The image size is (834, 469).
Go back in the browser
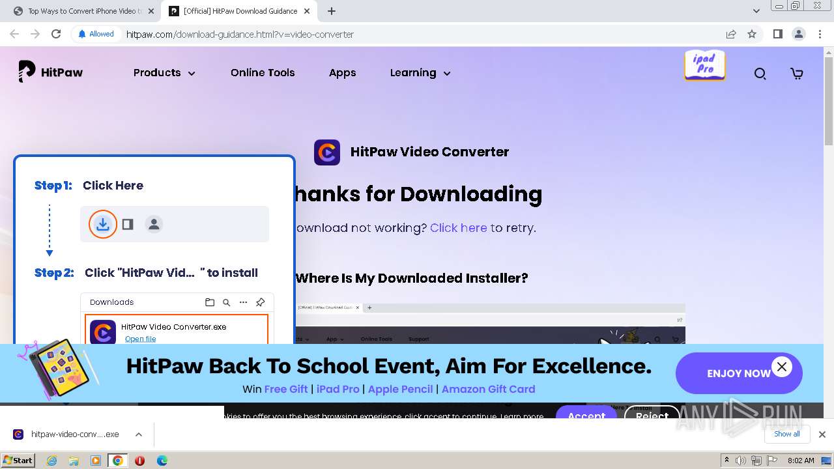coord(14,34)
